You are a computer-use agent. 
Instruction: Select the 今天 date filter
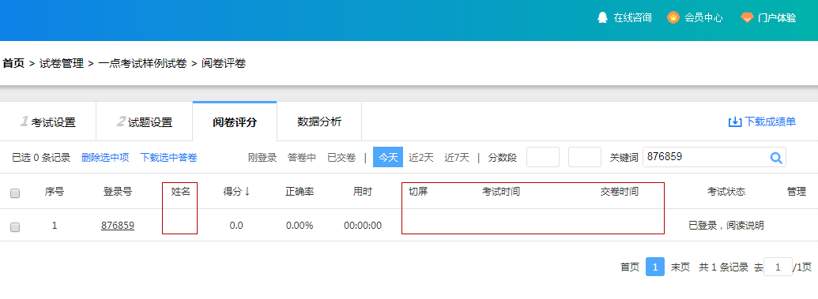(x=387, y=157)
